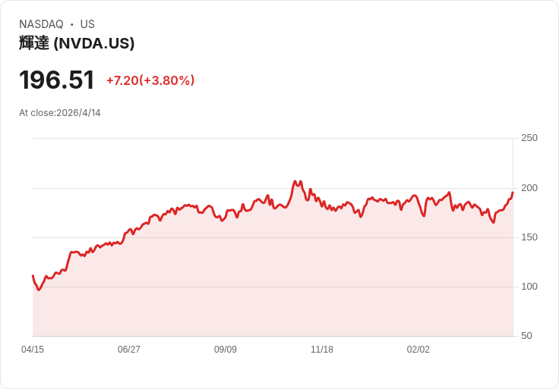Select the 11/18 date on x-axis
Screen dimensions: 559x389
322,350
